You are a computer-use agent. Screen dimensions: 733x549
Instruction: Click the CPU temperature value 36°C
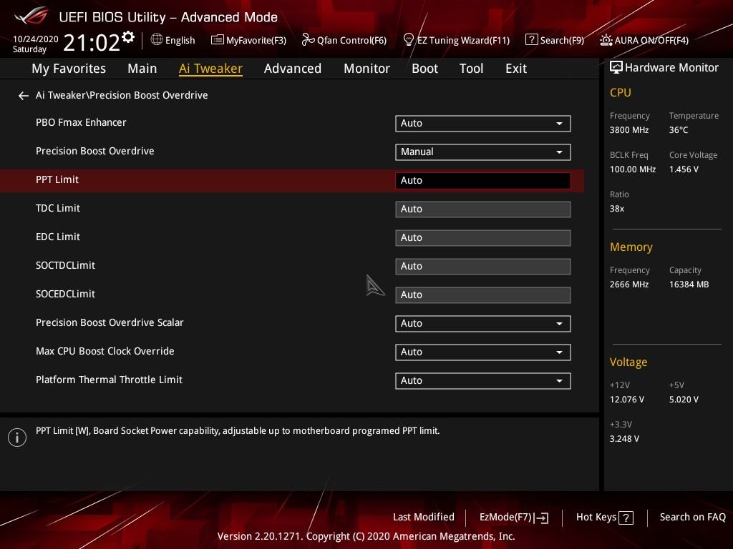pyautogui.click(x=679, y=130)
